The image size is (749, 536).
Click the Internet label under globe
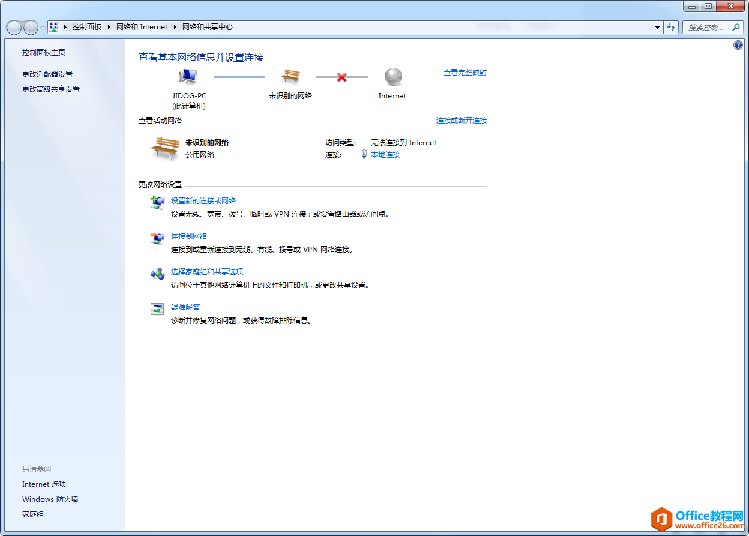point(393,95)
